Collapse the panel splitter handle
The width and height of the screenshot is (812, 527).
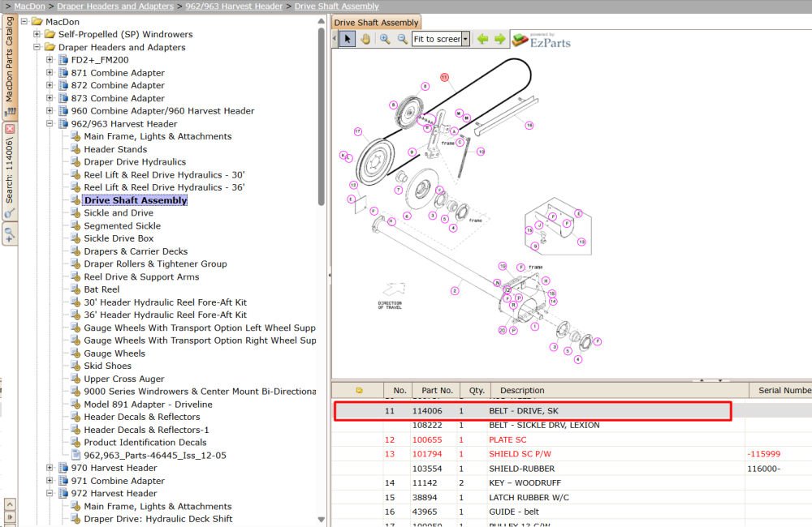pyautogui.click(x=330, y=275)
